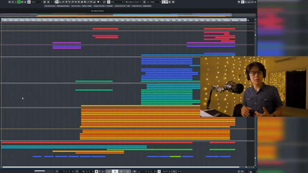Click the Tap tempo button
This screenshot has width=308, height=173.
pos(174,172)
